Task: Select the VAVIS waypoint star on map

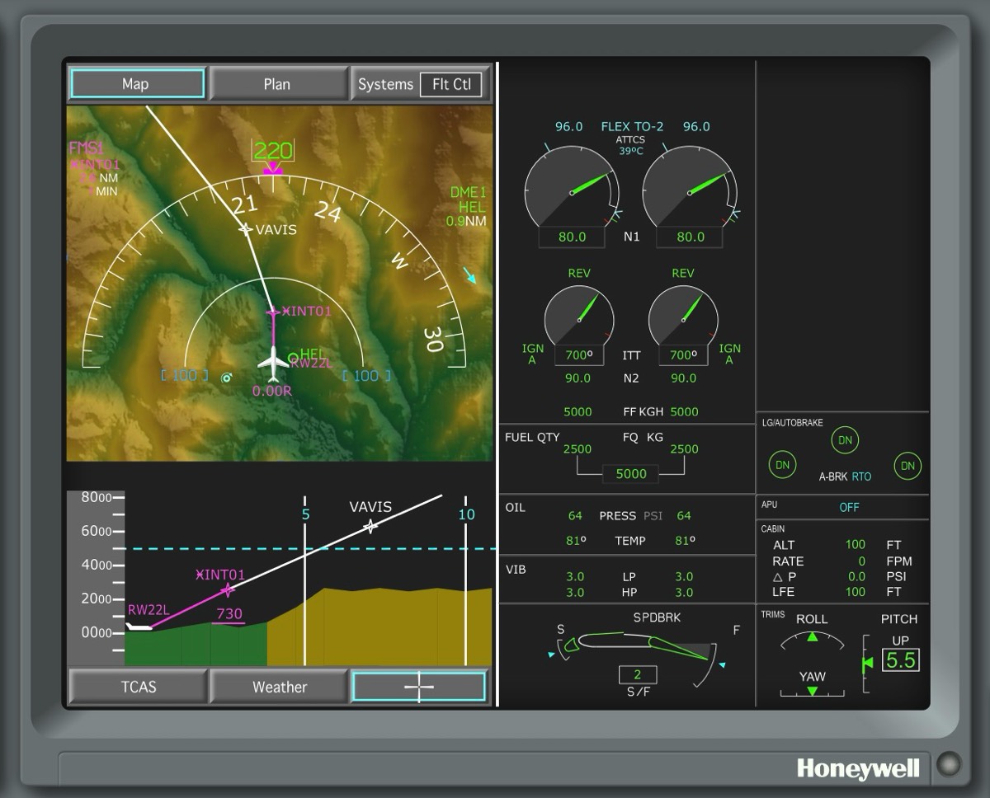Action: 245,229
